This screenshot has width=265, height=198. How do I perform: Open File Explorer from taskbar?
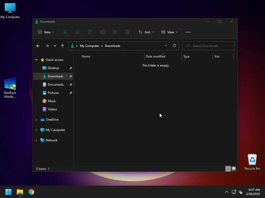pyautogui.click(x=20, y=192)
